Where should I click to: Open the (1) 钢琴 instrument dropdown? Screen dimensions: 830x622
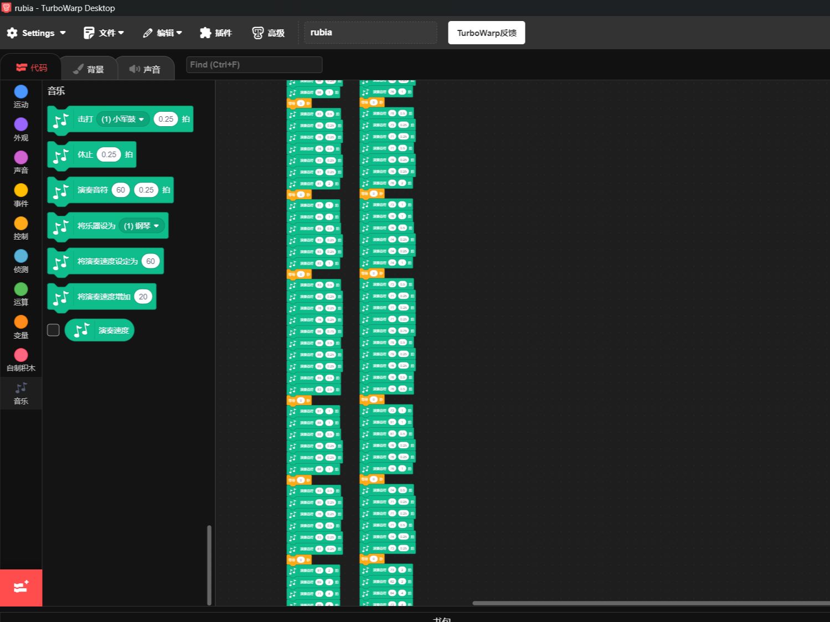click(x=142, y=226)
